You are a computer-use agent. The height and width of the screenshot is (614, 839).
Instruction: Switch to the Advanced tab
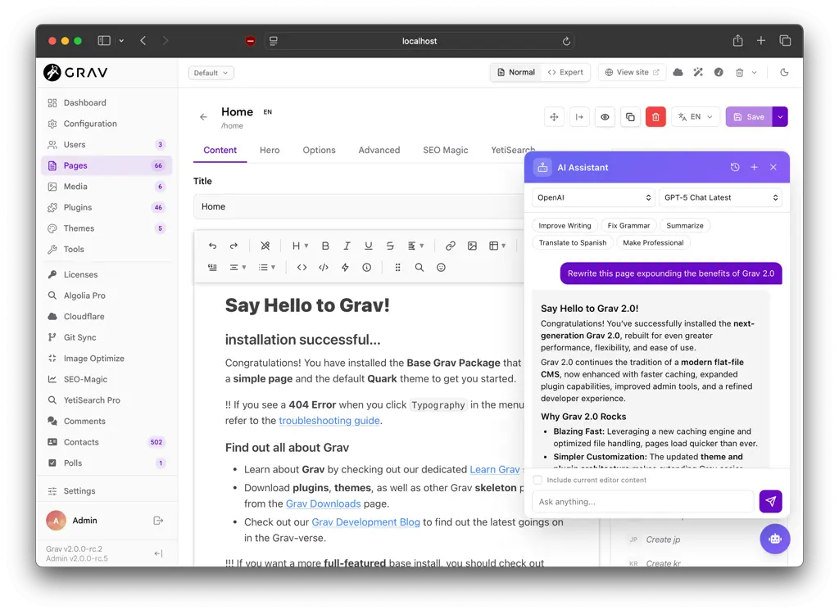tap(379, 151)
